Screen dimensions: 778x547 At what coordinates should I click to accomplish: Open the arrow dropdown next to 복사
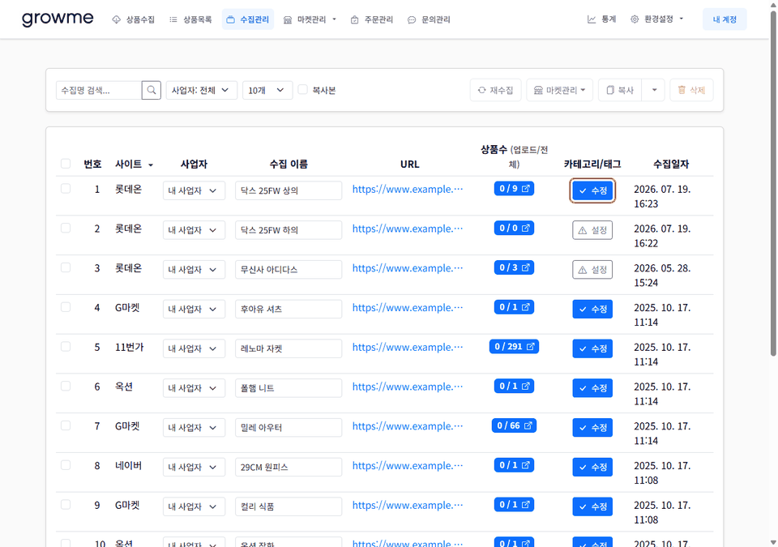[654, 90]
